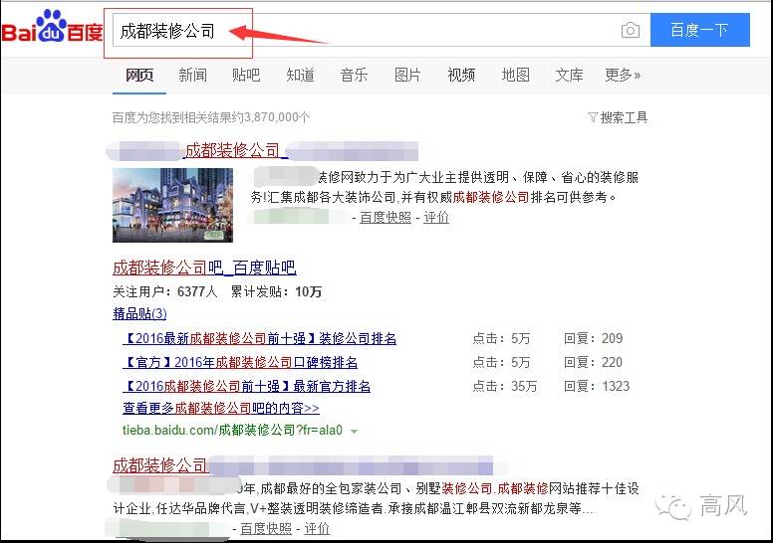The image size is (773, 543).
Task: Open post 2016成都装修公司前十强 最新官方排名
Action: pyautogui.click(x=246, y=386)
